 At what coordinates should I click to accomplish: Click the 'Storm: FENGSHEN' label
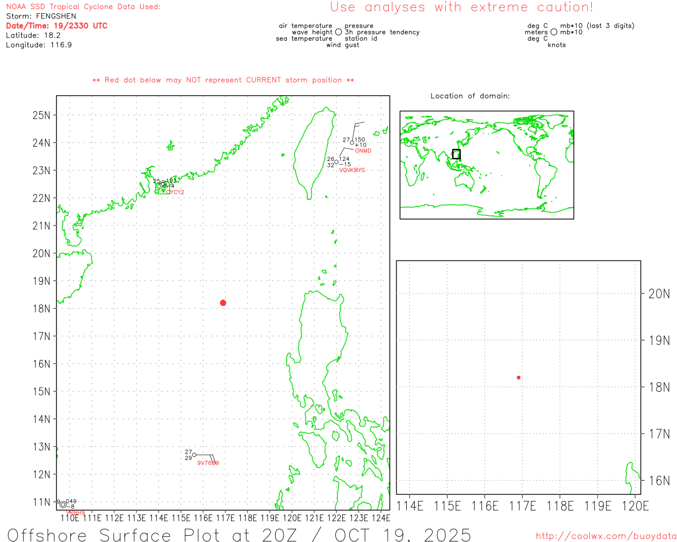tap(41, 16)
